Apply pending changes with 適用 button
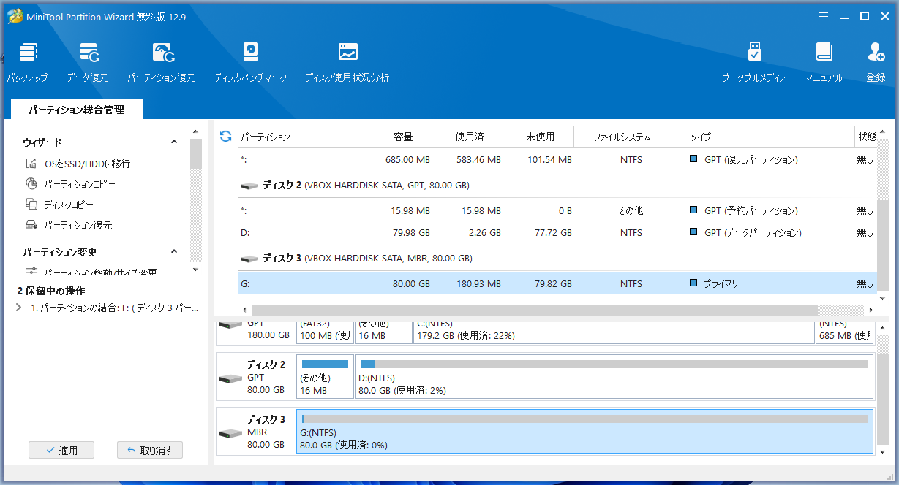This screenshot has width=899, height=485. point(61,451)
